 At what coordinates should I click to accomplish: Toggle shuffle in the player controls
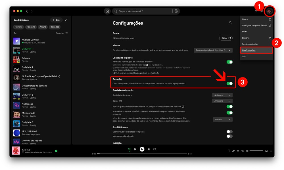tap(129, 149)
